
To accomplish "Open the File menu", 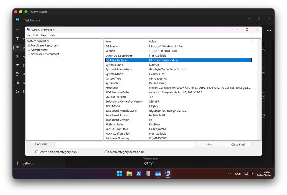I will [28, 35].
